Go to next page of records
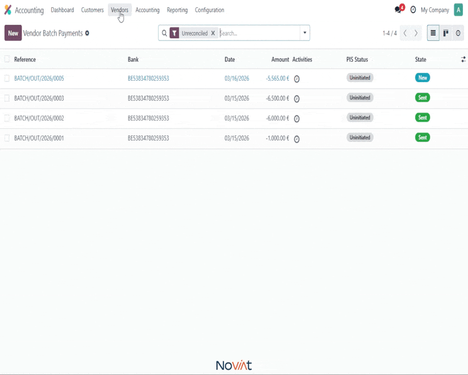Viewport: 468px width, 375px height. coord(416,33)
